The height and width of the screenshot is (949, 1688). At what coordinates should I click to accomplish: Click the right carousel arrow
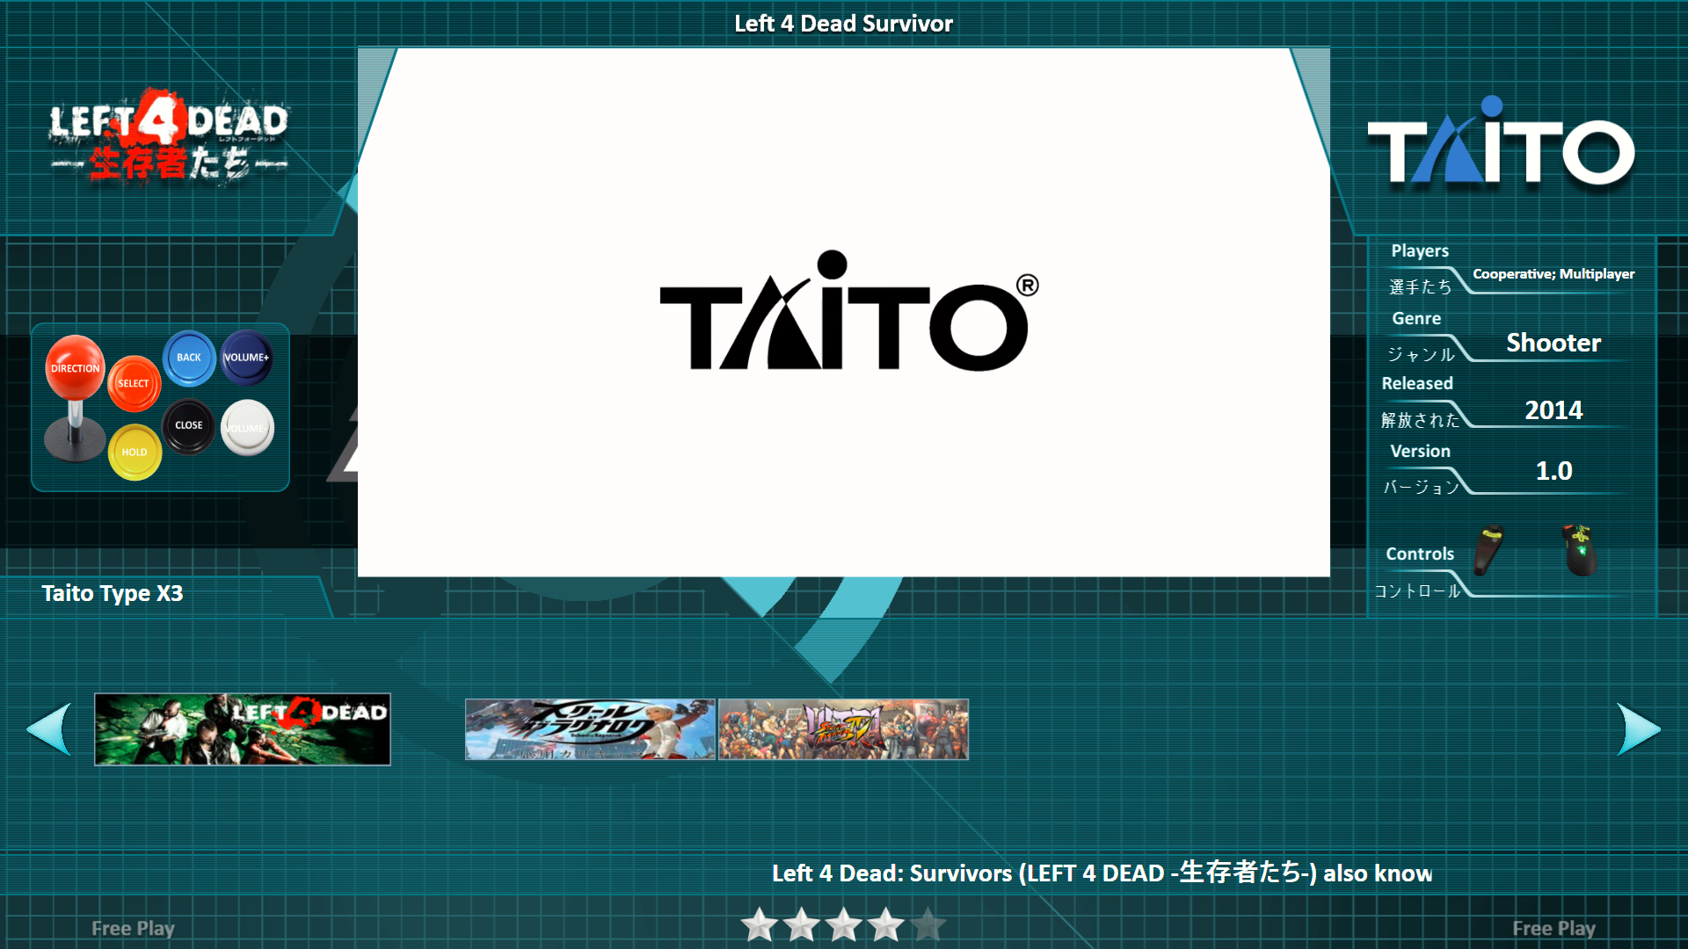click(x=1639, y=729)
